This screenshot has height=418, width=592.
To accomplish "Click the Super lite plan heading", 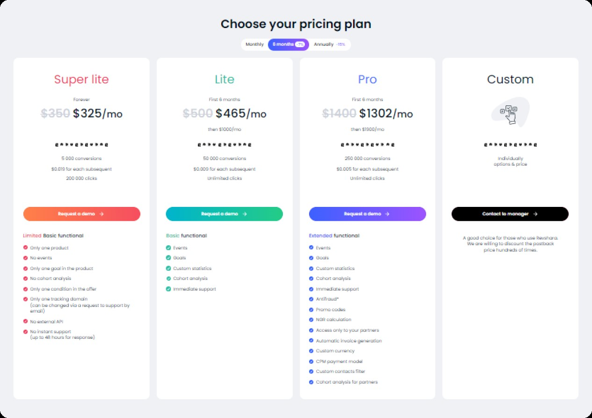I will click(x=81, y=80).
